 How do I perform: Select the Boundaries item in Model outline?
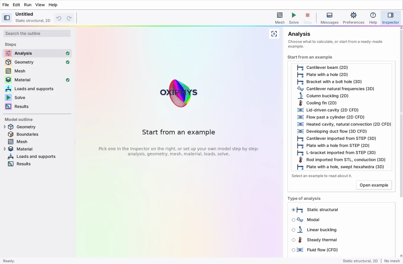coord(27,134)
